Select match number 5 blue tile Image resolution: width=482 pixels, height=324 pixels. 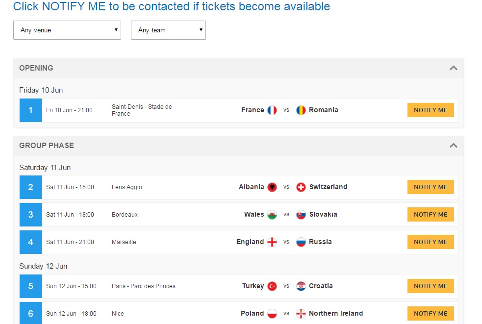tap(31, 286)
